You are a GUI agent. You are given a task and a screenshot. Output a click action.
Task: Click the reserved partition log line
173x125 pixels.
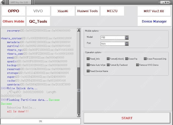pyautogui.click(x=39, y=69)
